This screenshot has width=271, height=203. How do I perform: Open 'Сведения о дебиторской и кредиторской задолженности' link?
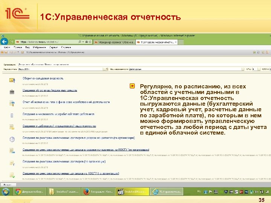tap(59, 126)
